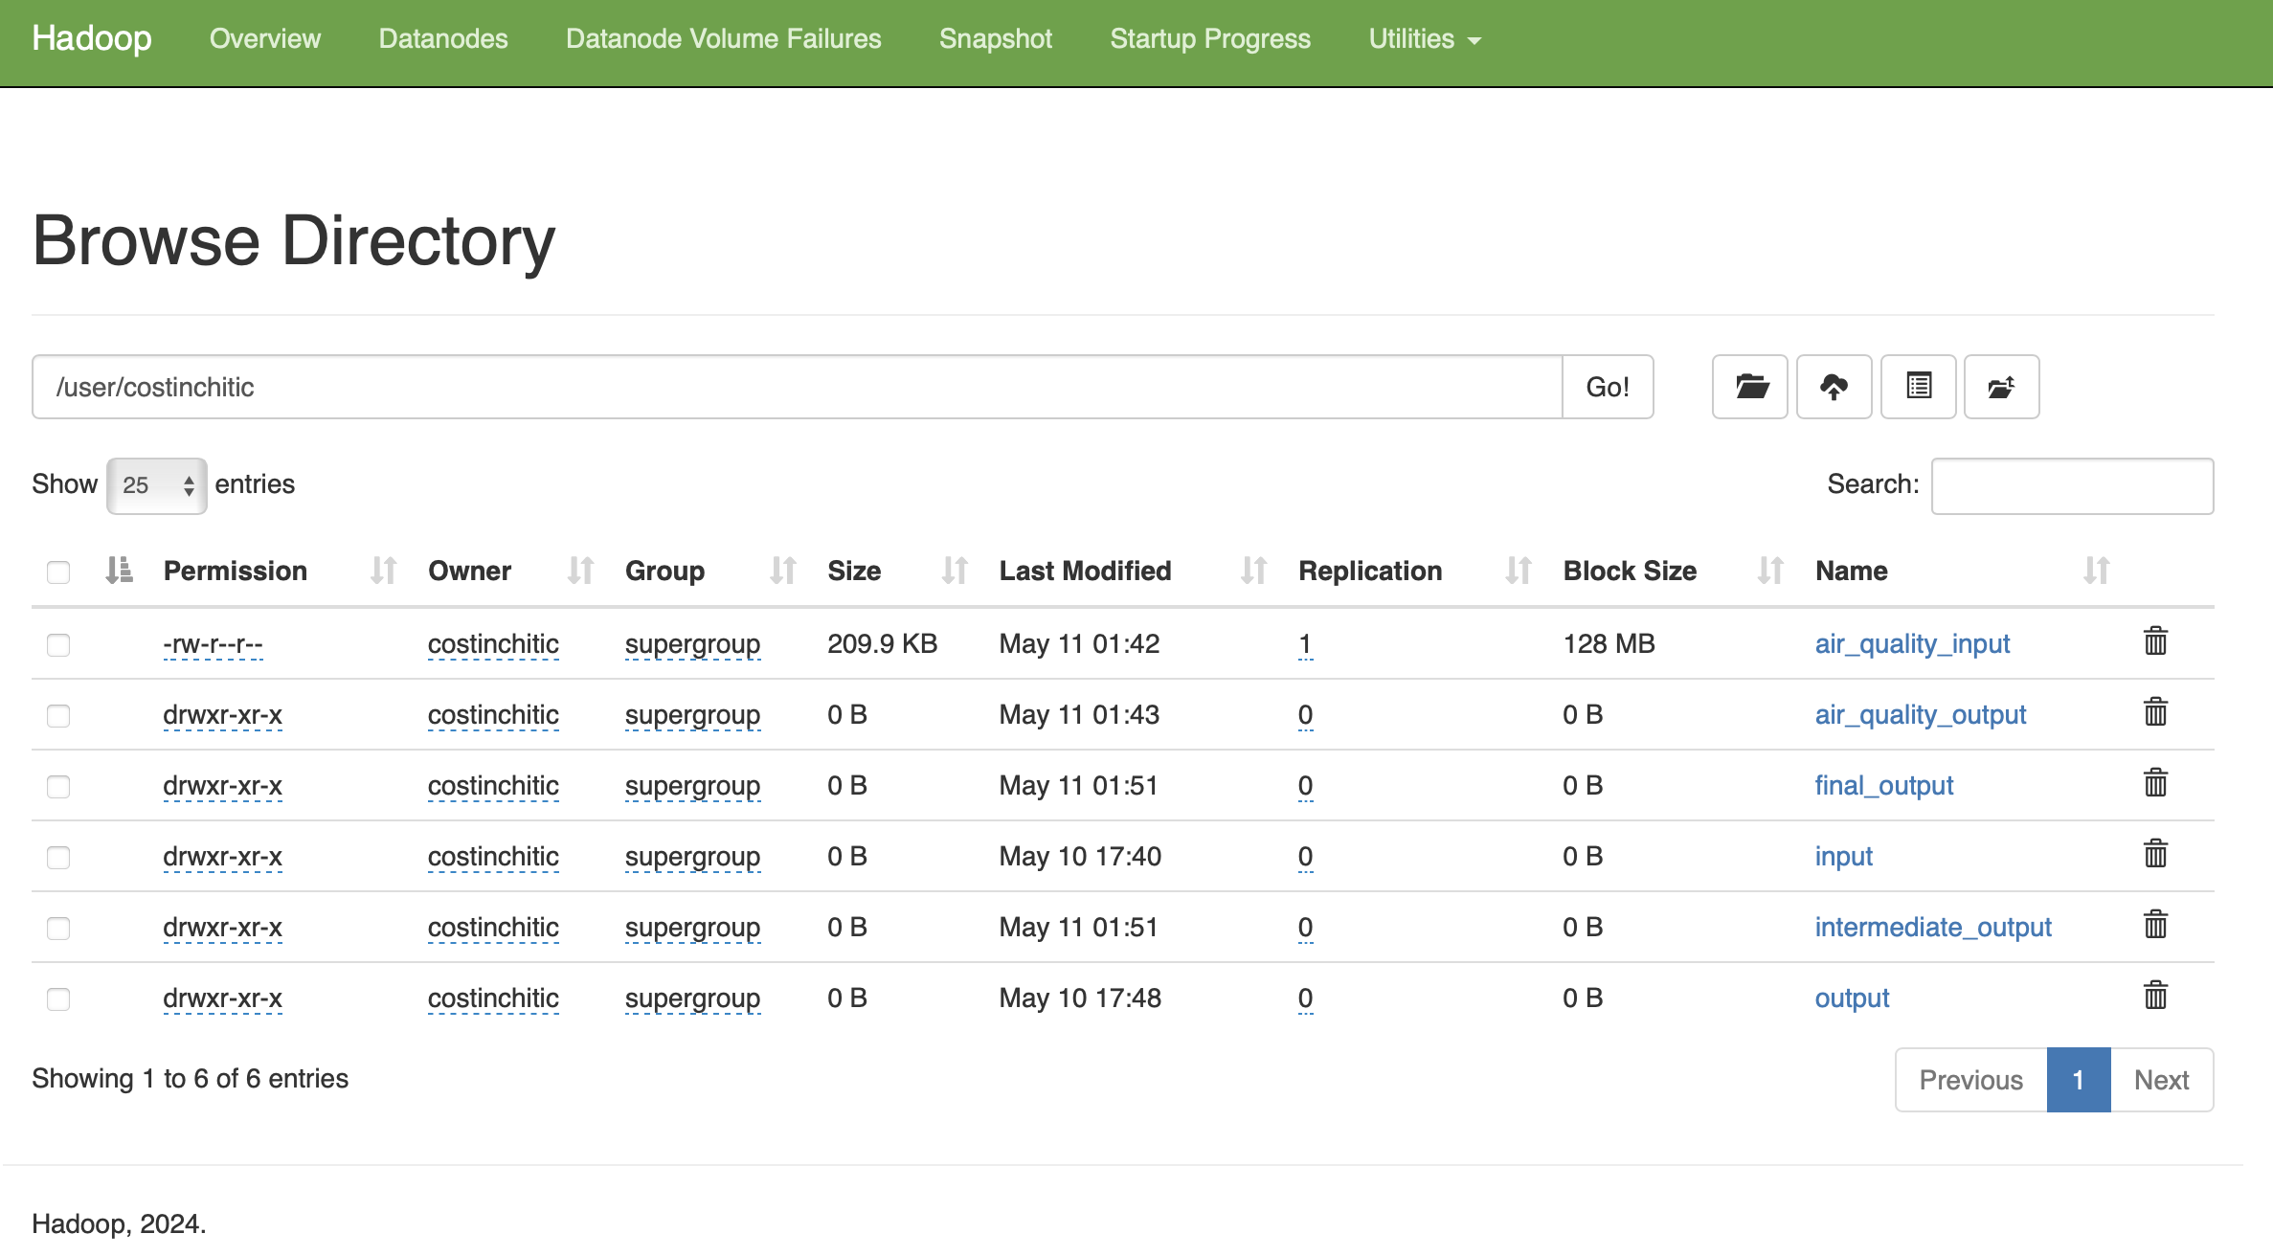The image size is (2273, 1256).
Task: Tick the checkbox for air_quality_input row
Action: pyautogui.click(x=58, y=645)
